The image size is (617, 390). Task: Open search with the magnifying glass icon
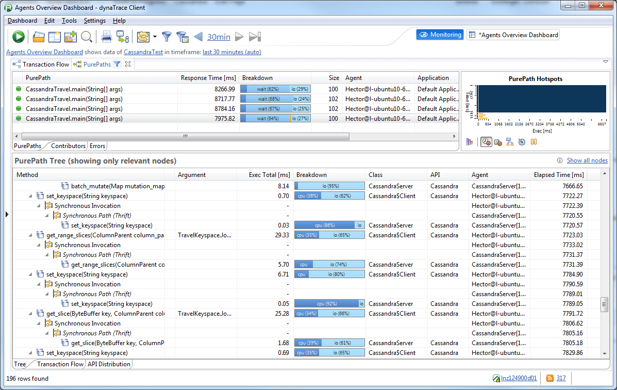(87, 37)
